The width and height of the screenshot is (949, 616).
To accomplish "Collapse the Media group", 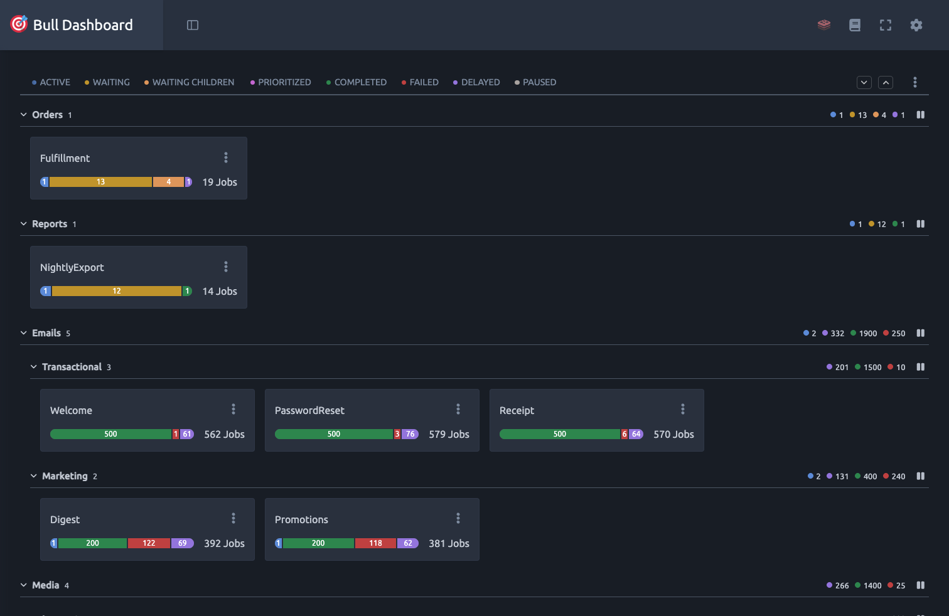I will point(24,585).
